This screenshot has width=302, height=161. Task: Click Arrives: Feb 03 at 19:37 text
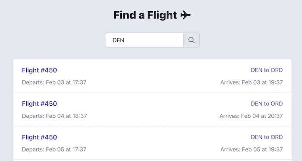tap(252, 82)
